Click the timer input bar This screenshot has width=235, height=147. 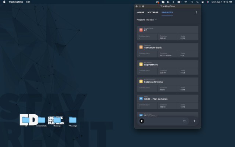[x=163, y=121]
